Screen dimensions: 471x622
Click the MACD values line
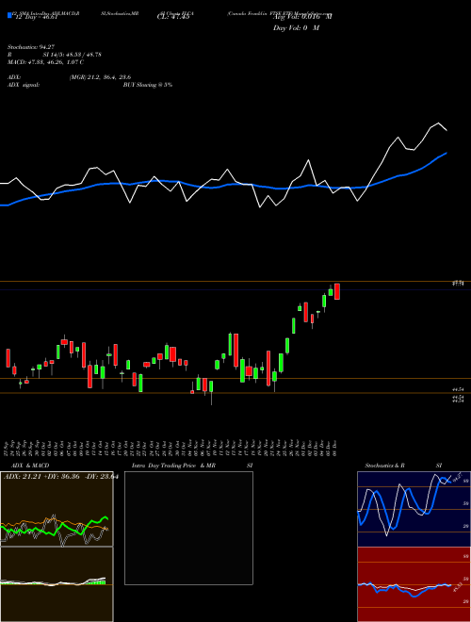coord(45,62)
